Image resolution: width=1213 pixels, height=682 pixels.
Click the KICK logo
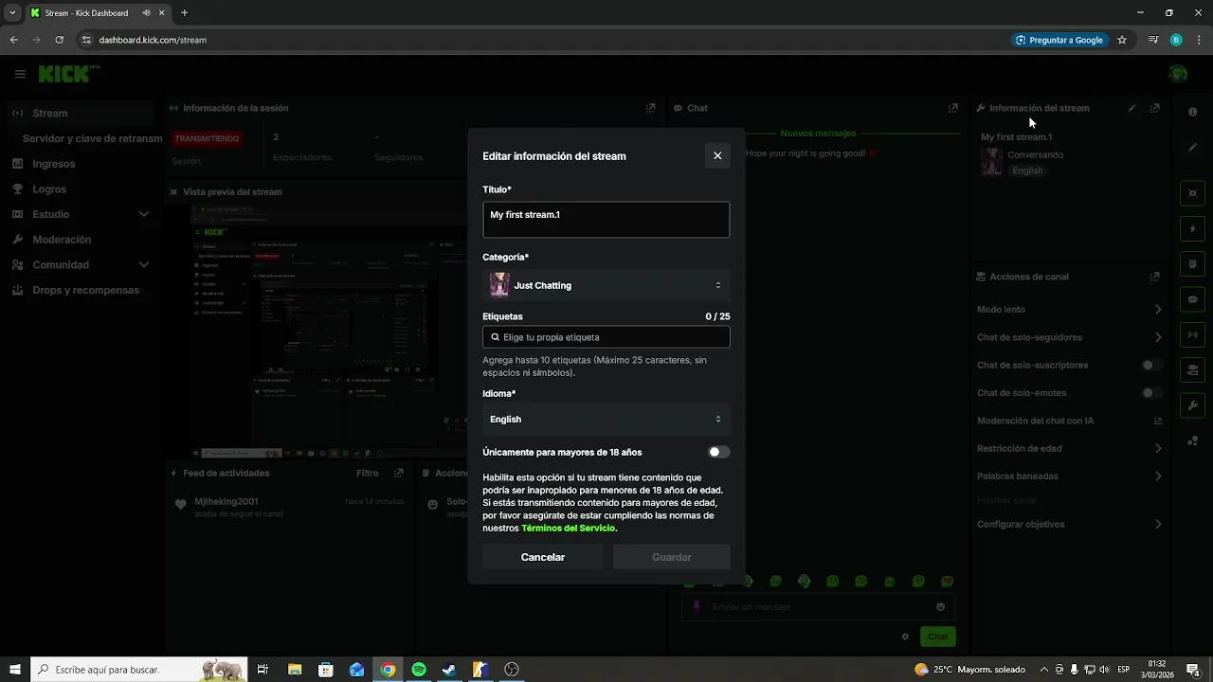[65, 73]
